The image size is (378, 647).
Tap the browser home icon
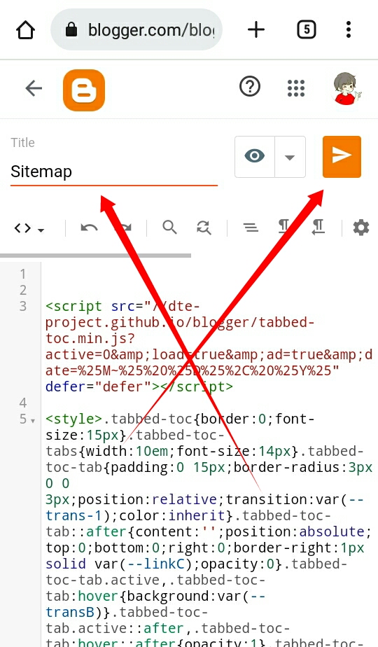coord(25,29)
